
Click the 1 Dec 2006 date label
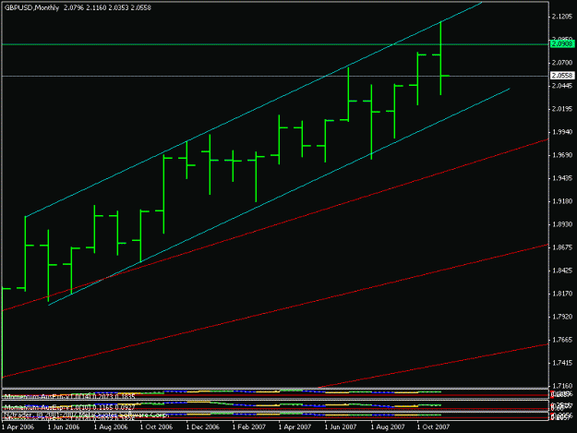point(203,427)
